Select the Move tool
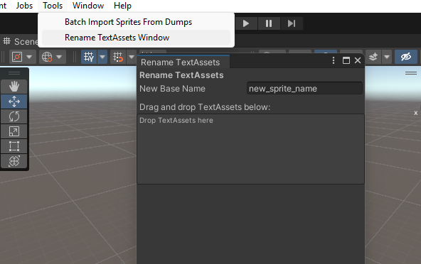The width and height of the screenshot is (421, 264). (14, 101)
